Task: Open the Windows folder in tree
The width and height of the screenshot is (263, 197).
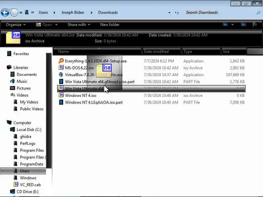Action: (28, 178)
